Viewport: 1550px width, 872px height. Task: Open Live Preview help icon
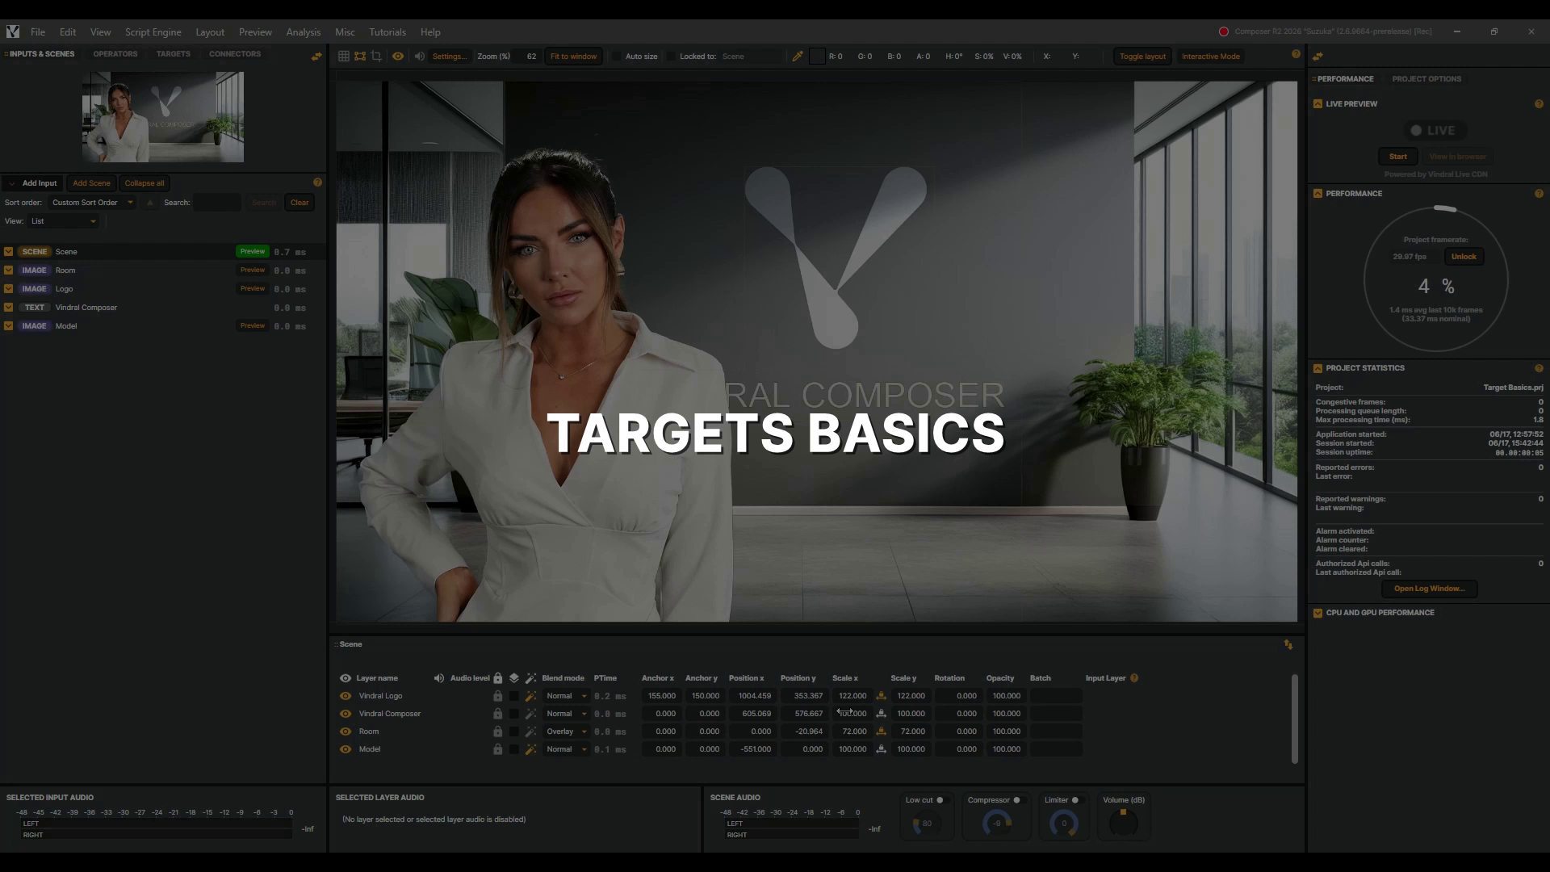(1539, 104)
